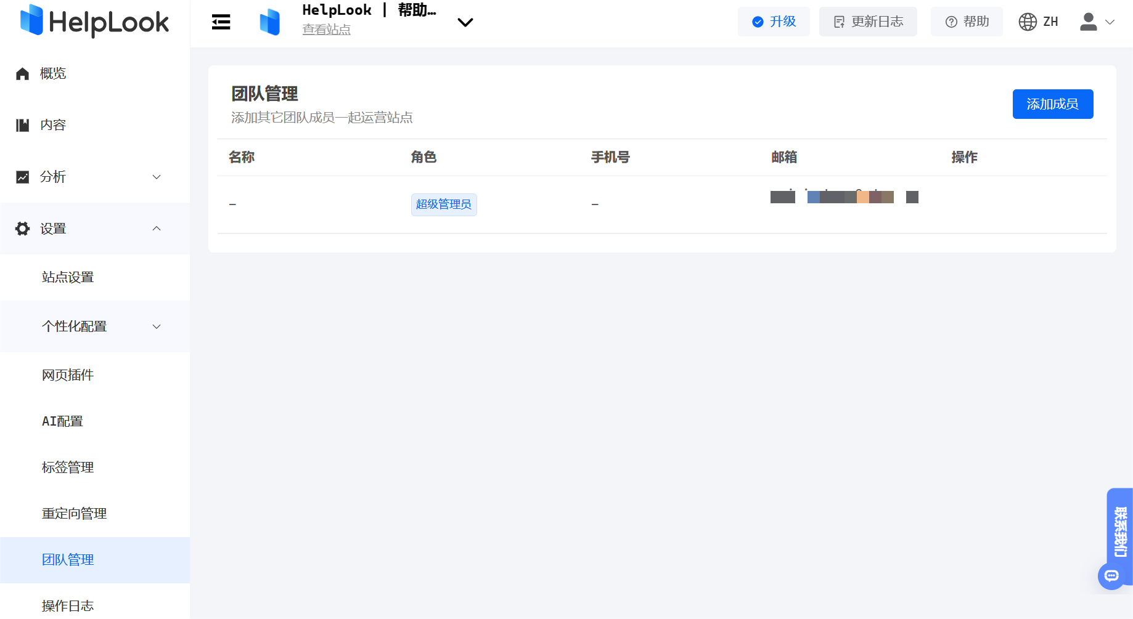Open the 查看站点 link

326,30
